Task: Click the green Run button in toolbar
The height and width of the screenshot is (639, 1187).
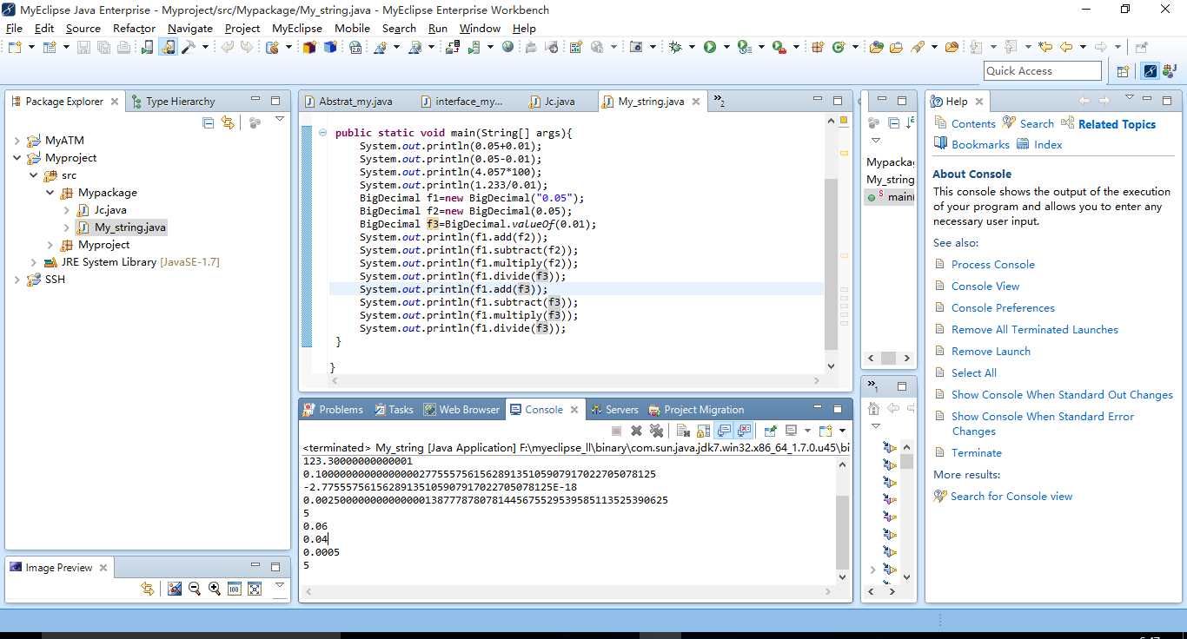Action: [710, 47]
